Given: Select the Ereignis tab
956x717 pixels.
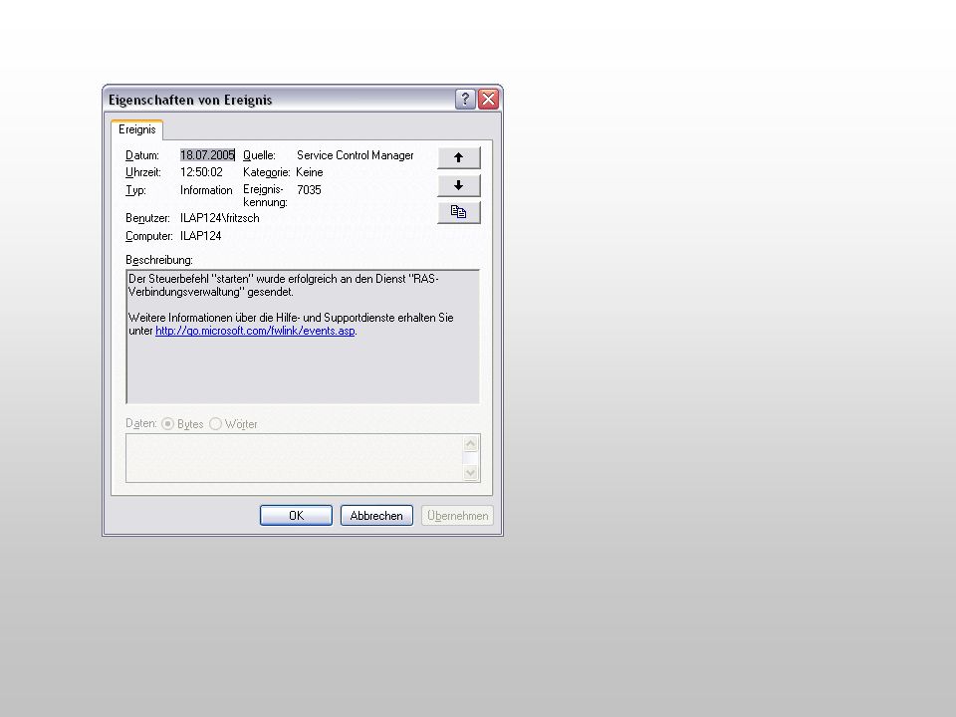Looking at the screenshot, I should click(x=137, y=129).
